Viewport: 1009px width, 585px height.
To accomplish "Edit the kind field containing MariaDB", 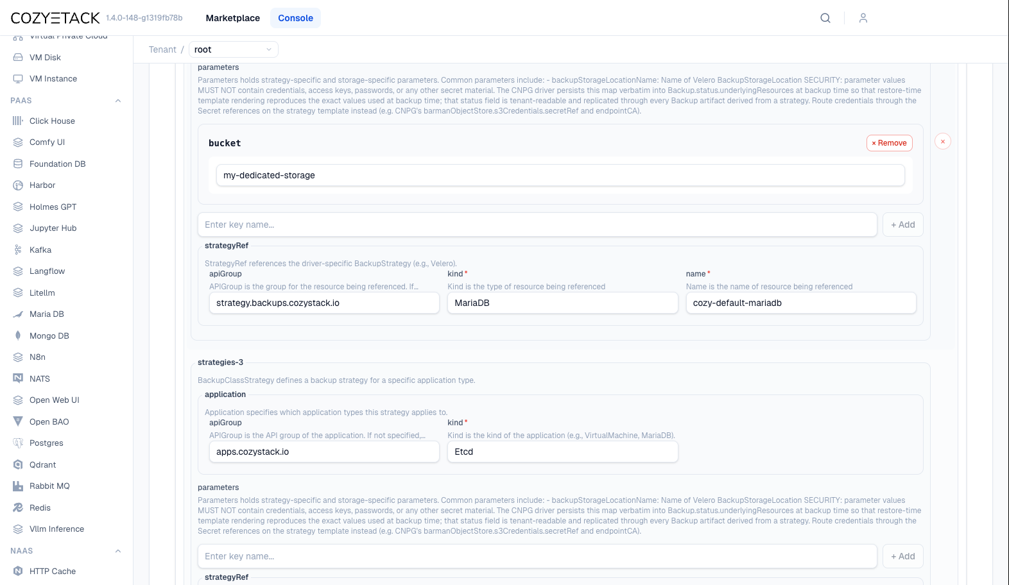I will [563, 303].
